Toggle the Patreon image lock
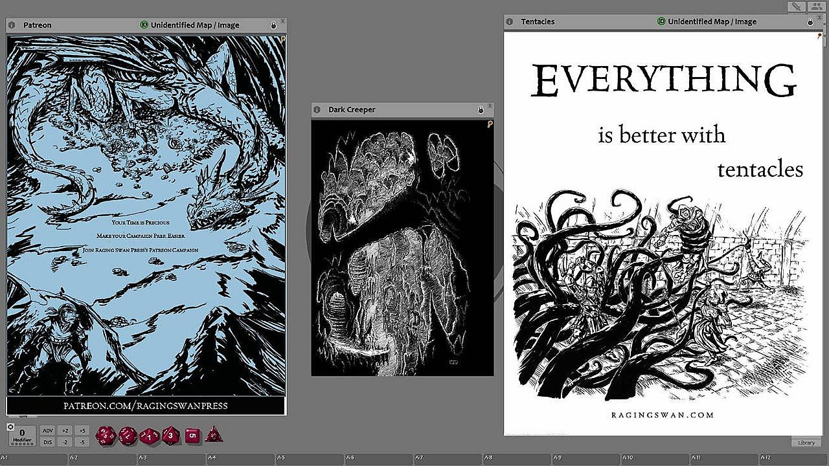Image resolution: width=829 pixels, height=466 pixels. click(x=273, y=25)
